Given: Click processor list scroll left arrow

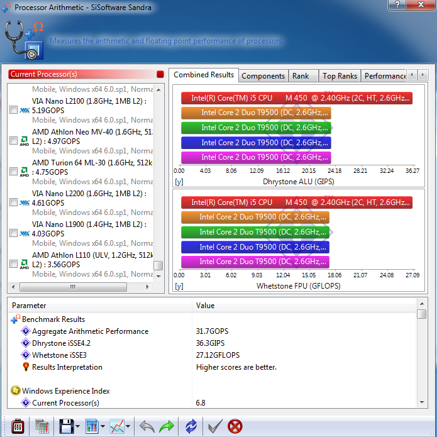Looking at the screenshot, I should tap(13, 287).
